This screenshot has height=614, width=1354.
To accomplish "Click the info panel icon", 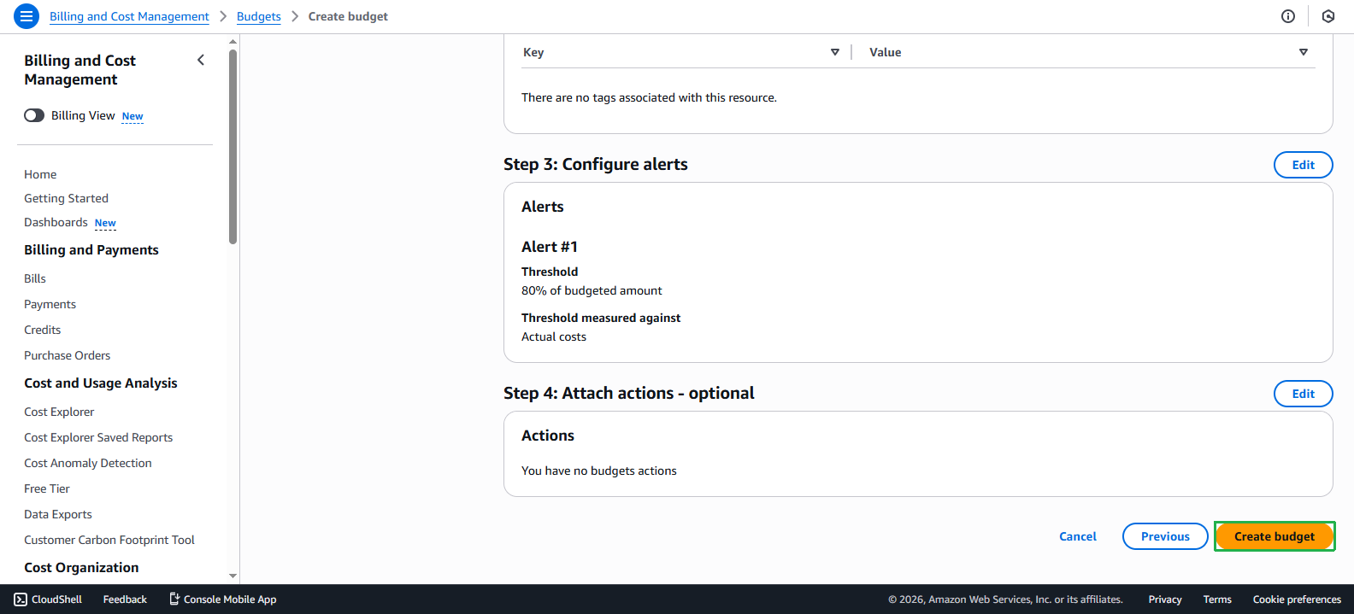I will [x=1288, y=16].
